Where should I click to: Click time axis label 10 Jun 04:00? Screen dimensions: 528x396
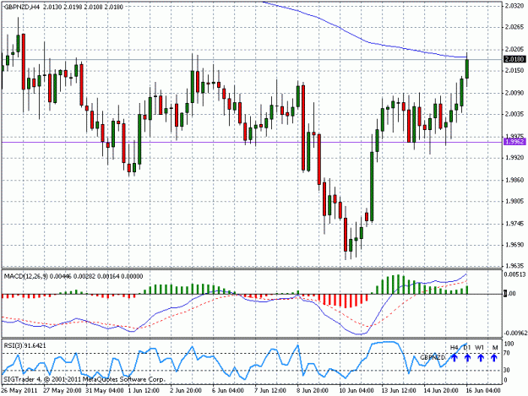click(x=357, y=390)
